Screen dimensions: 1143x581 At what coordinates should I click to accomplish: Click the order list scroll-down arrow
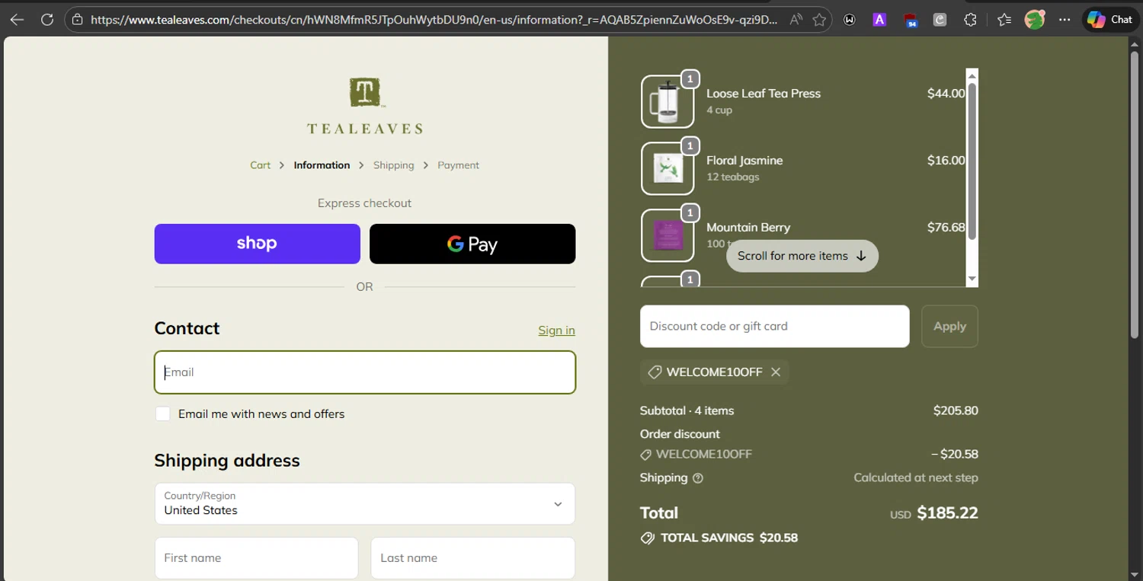click(972, 280)
